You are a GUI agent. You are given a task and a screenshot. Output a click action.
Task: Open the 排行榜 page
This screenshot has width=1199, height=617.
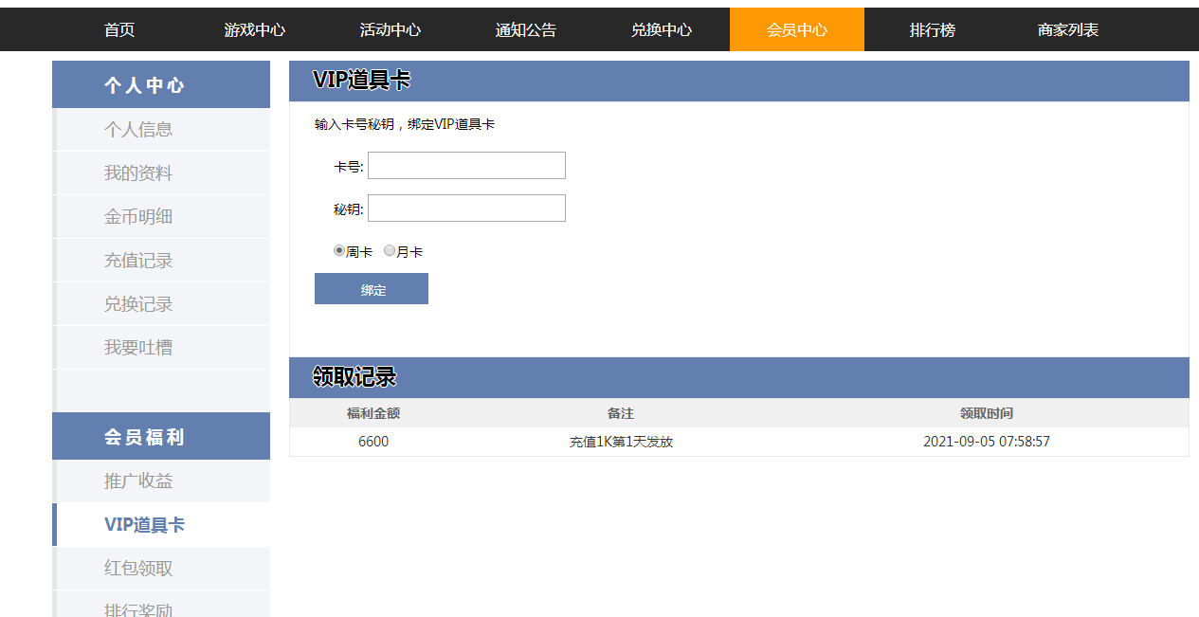click(x=933, y=29)
